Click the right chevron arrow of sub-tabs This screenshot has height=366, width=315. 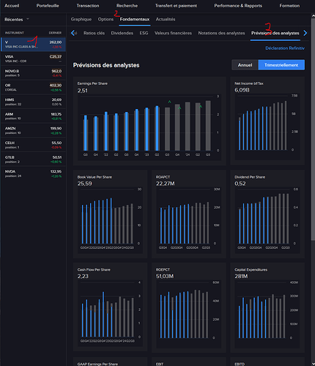point(305,33)
